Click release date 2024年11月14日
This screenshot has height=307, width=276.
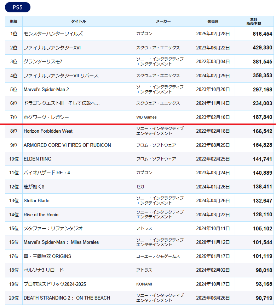click(x=213, y=103)
